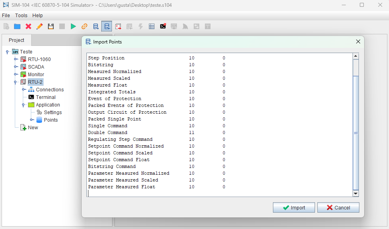The height and width of the screenshot is (229, 389).
Task: Click the blue open project folder icon
Action: pos(17,26)
